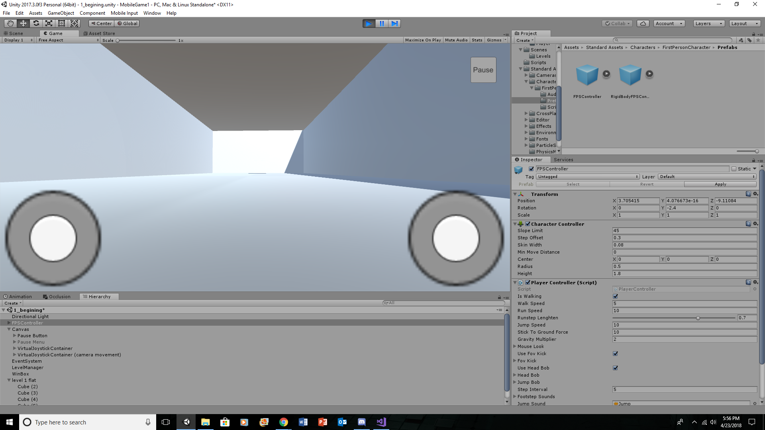Image resolution: width=765 pixels, height=430 pixels.
Task: Select the combined Transform tool
Action: pyautogui.click(x=74, y=23)
